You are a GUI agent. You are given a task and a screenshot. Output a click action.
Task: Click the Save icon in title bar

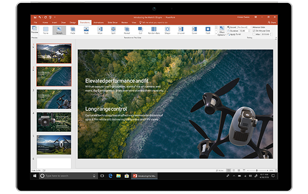(x=35, y=17)
